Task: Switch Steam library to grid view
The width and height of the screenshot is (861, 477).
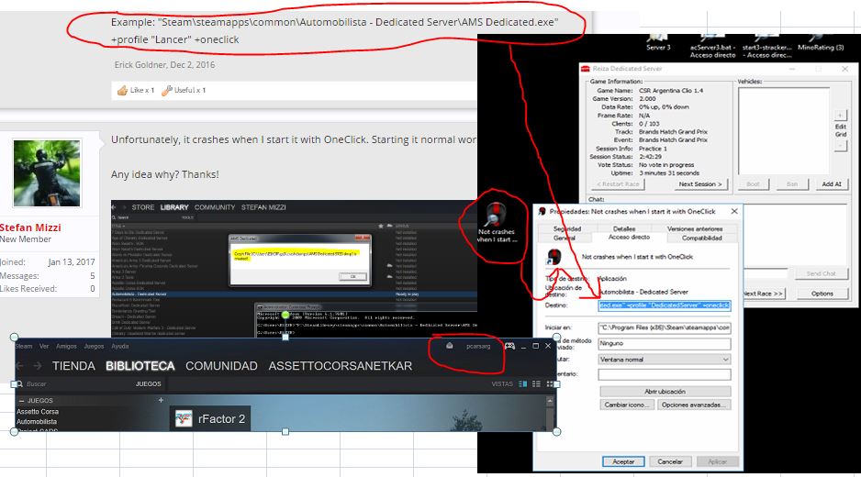Action: pyautogui.click(x=550, y=384)
